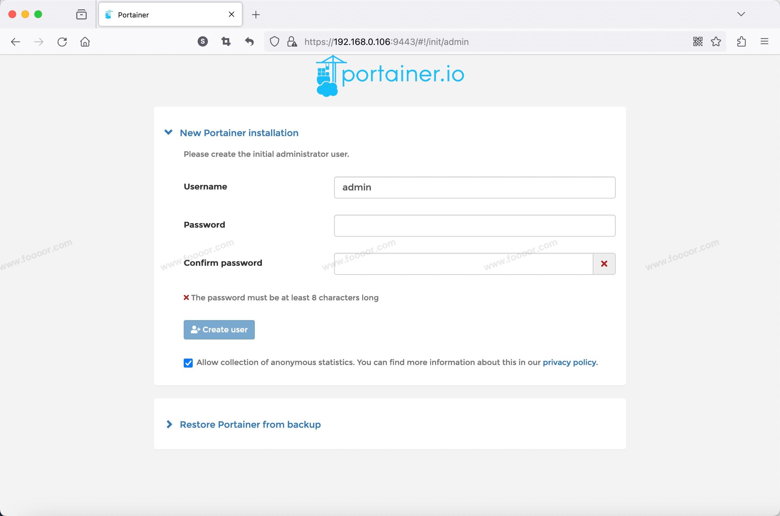Bookmark page with the star icon

(716, 41)
